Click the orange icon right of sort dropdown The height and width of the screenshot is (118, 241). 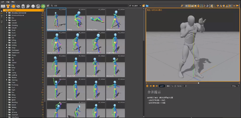pos(144,6)
